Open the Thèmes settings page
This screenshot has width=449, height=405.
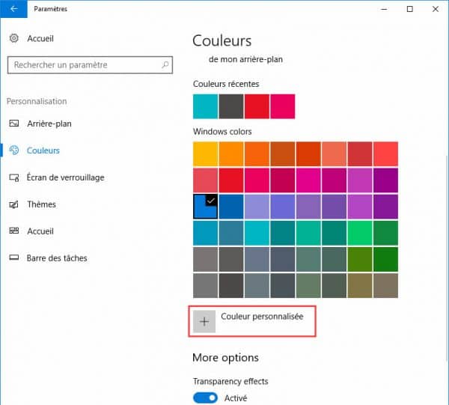(x=41, y=204)
